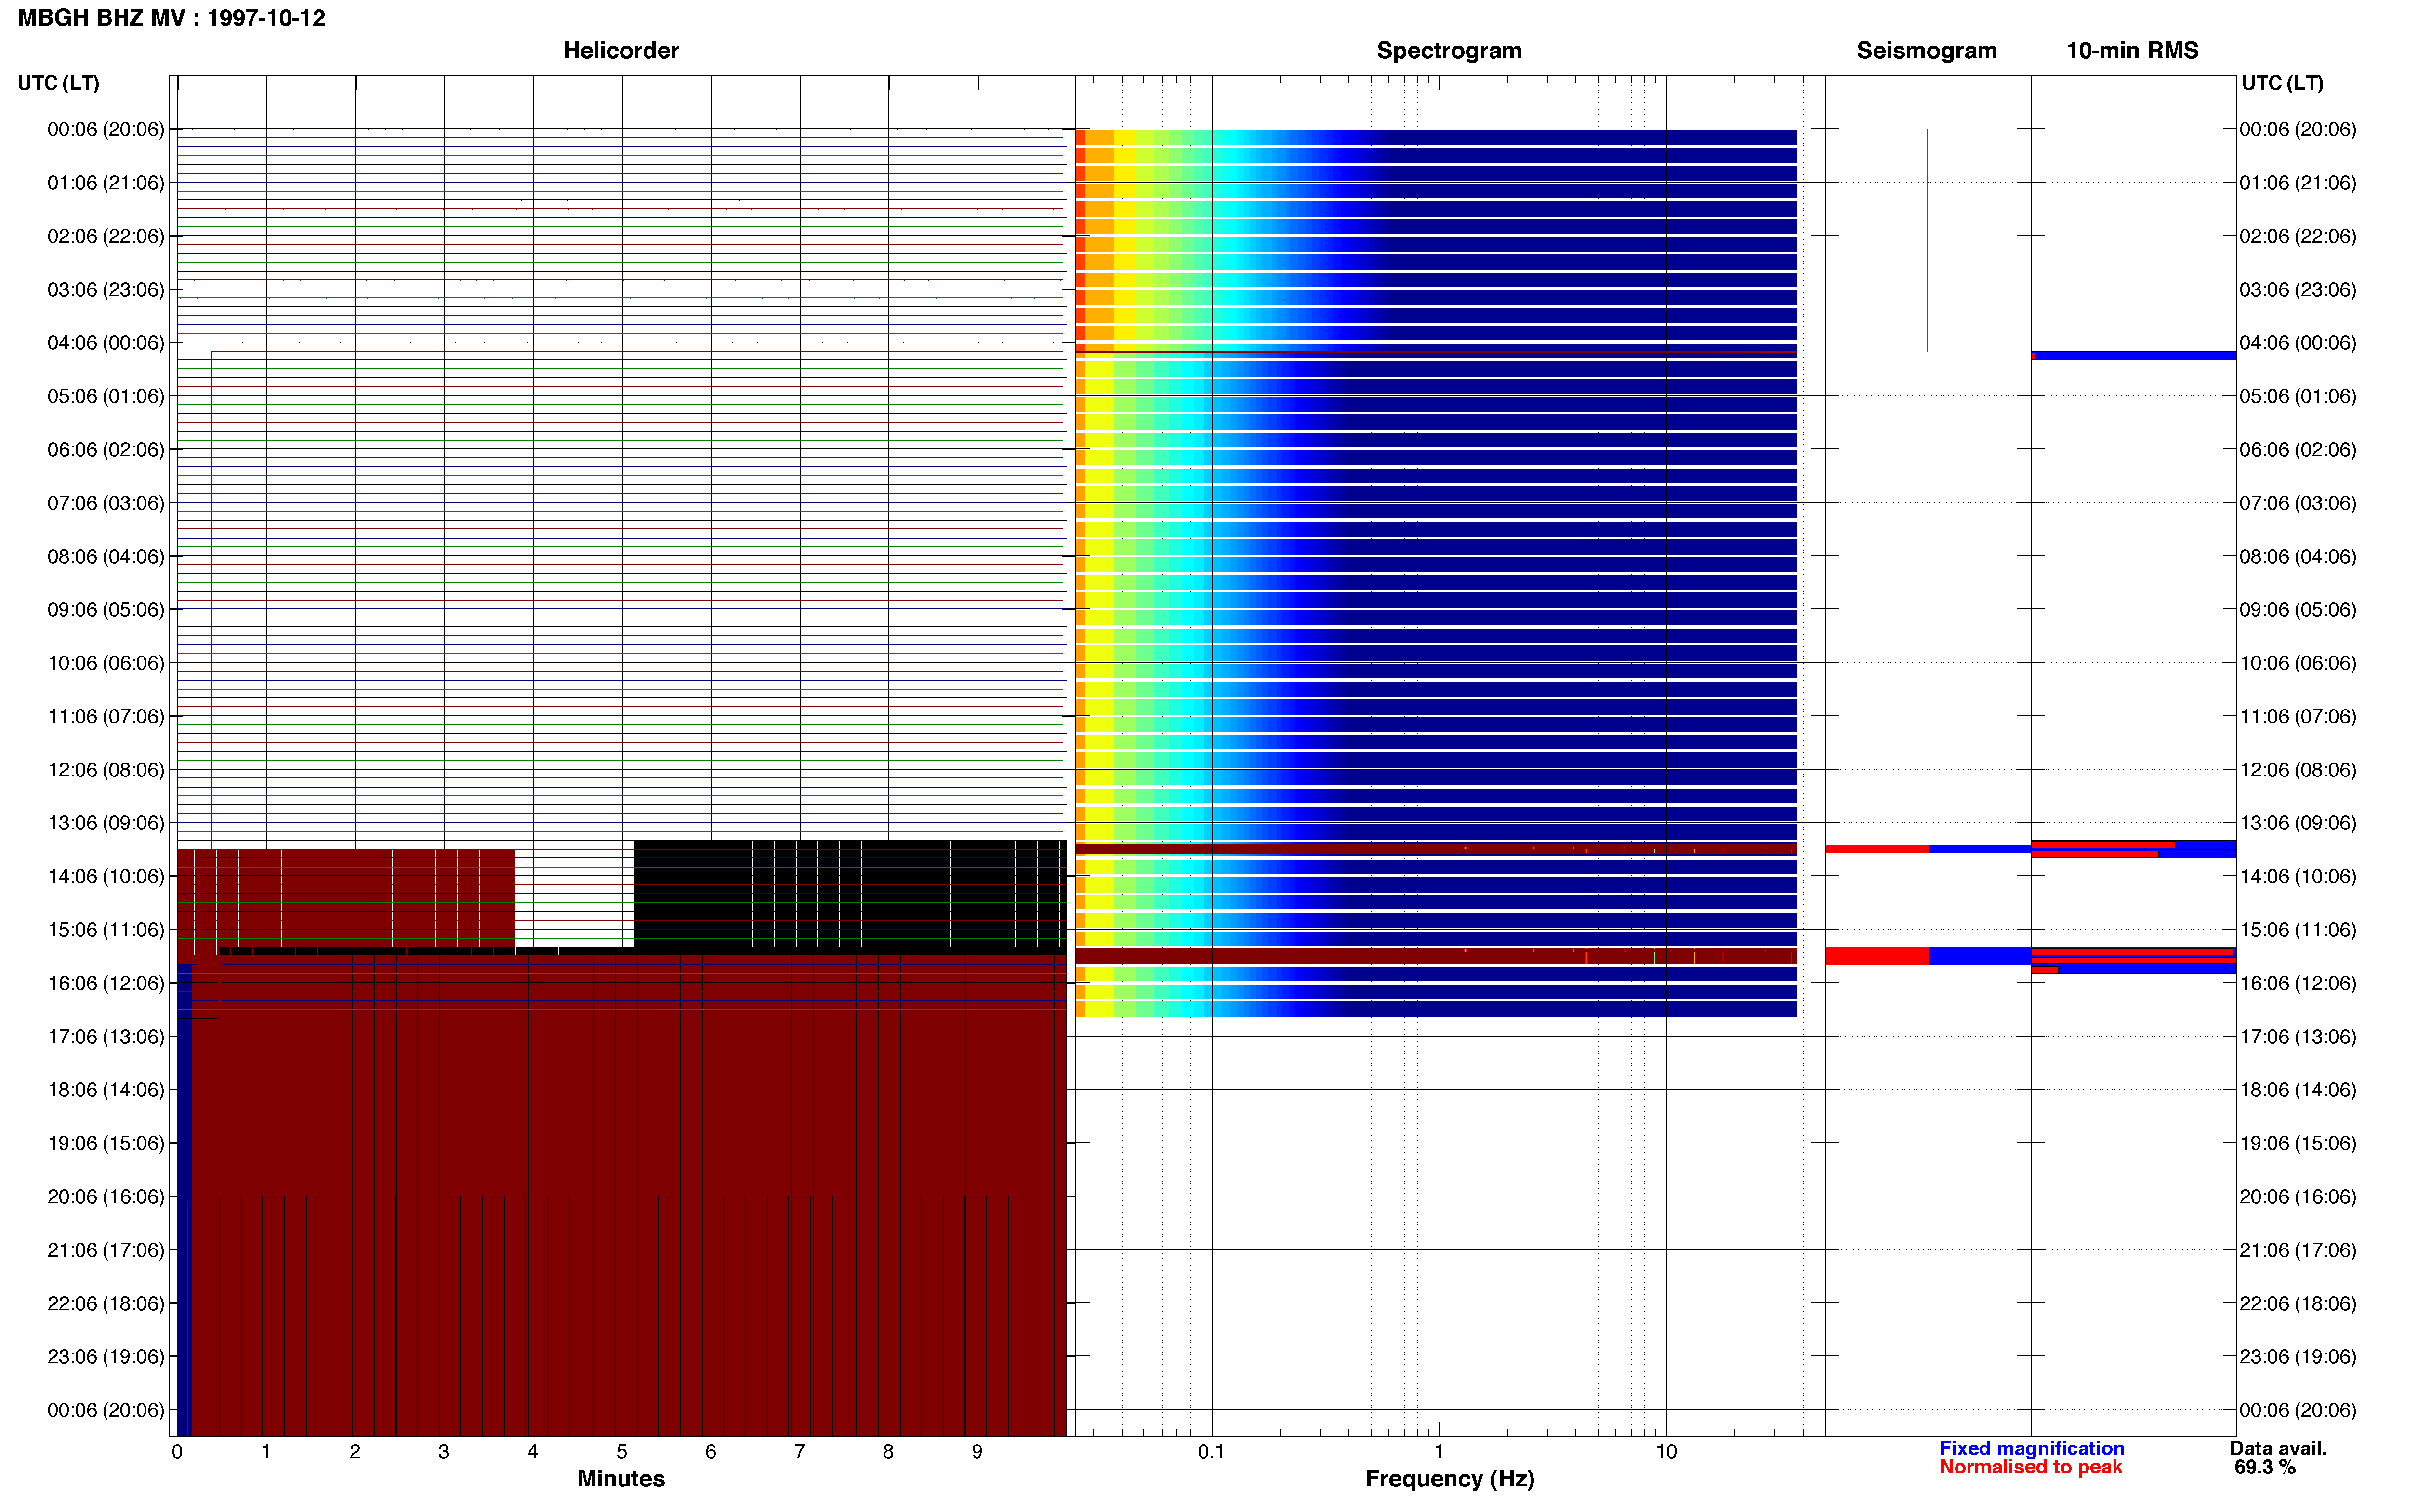Click minute tick '5' on helicorder axis
Screen dimensions: 2418x1512
(621, 1451)
